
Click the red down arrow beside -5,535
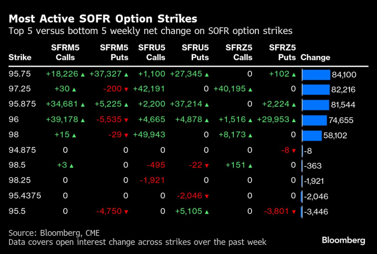(x=126, y=120)
